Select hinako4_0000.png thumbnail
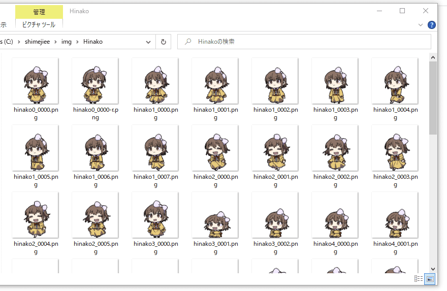 coord(335,215)
